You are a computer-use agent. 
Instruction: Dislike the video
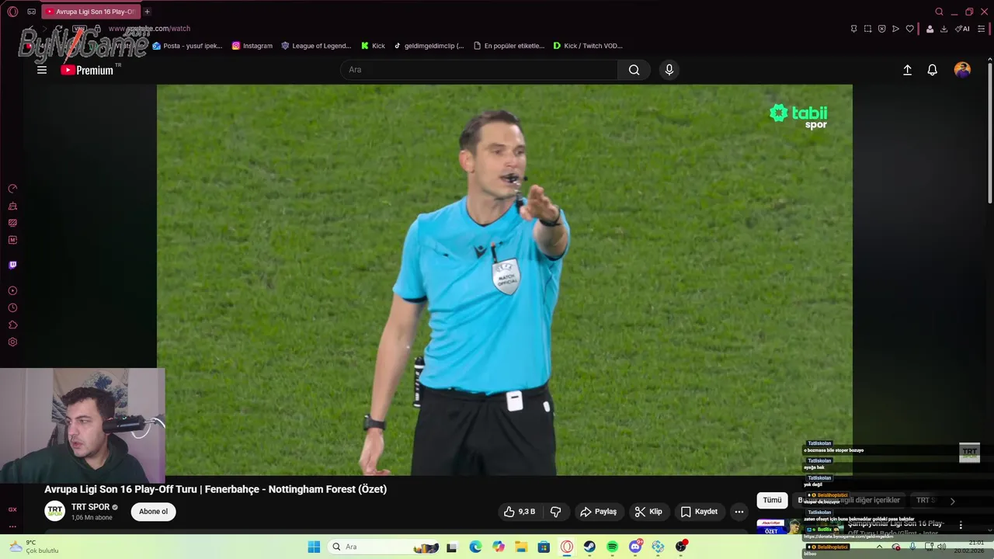[x=556, y=512]
